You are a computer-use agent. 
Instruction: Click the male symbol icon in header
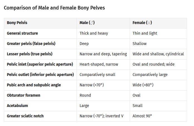click(x=92, y=23)
